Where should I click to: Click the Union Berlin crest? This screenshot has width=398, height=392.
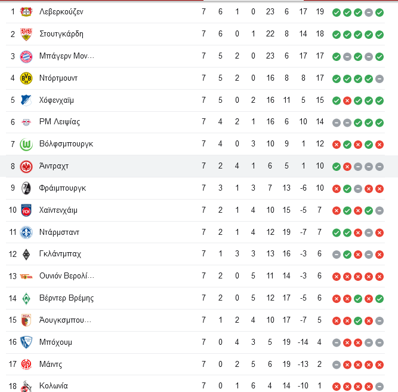(26, 276)
